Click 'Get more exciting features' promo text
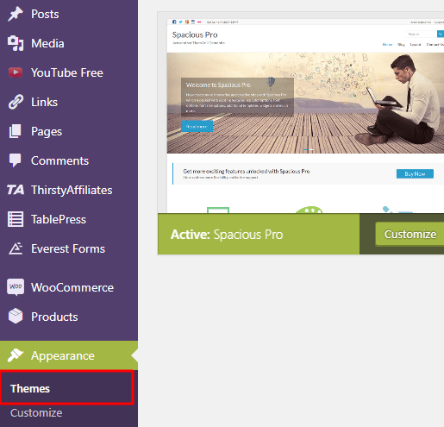The width and height of the screenshot is (444, 427). [x=247, y=172]
